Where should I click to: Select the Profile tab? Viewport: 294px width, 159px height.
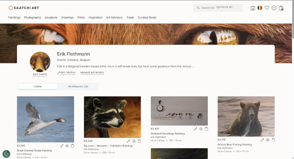coord(38,86)
